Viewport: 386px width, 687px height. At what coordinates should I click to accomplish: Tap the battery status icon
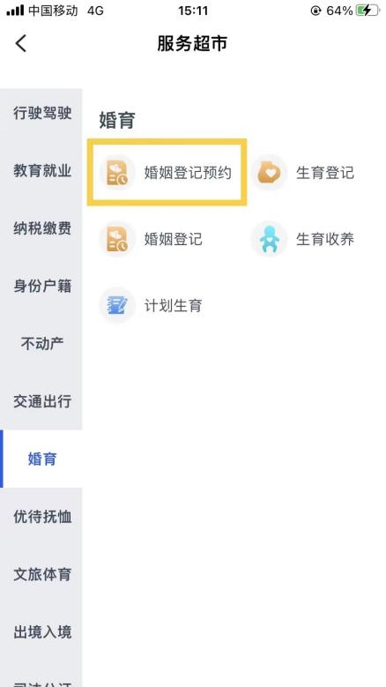coord(367,11)
